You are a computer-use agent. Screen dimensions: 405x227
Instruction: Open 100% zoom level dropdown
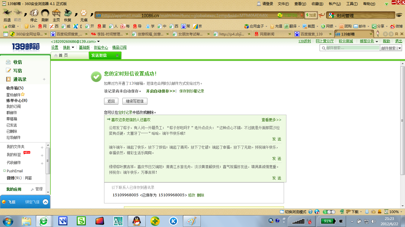click(394, 212)
